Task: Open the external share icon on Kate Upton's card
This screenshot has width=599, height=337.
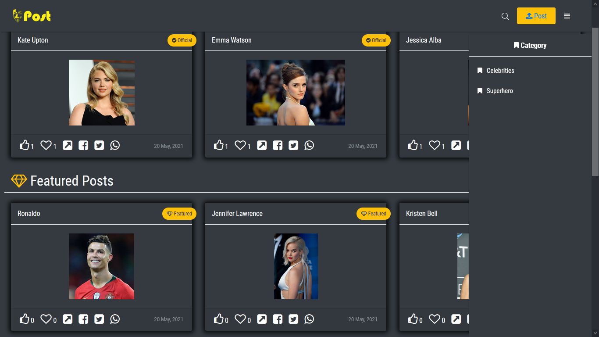Action: [68, 145]
